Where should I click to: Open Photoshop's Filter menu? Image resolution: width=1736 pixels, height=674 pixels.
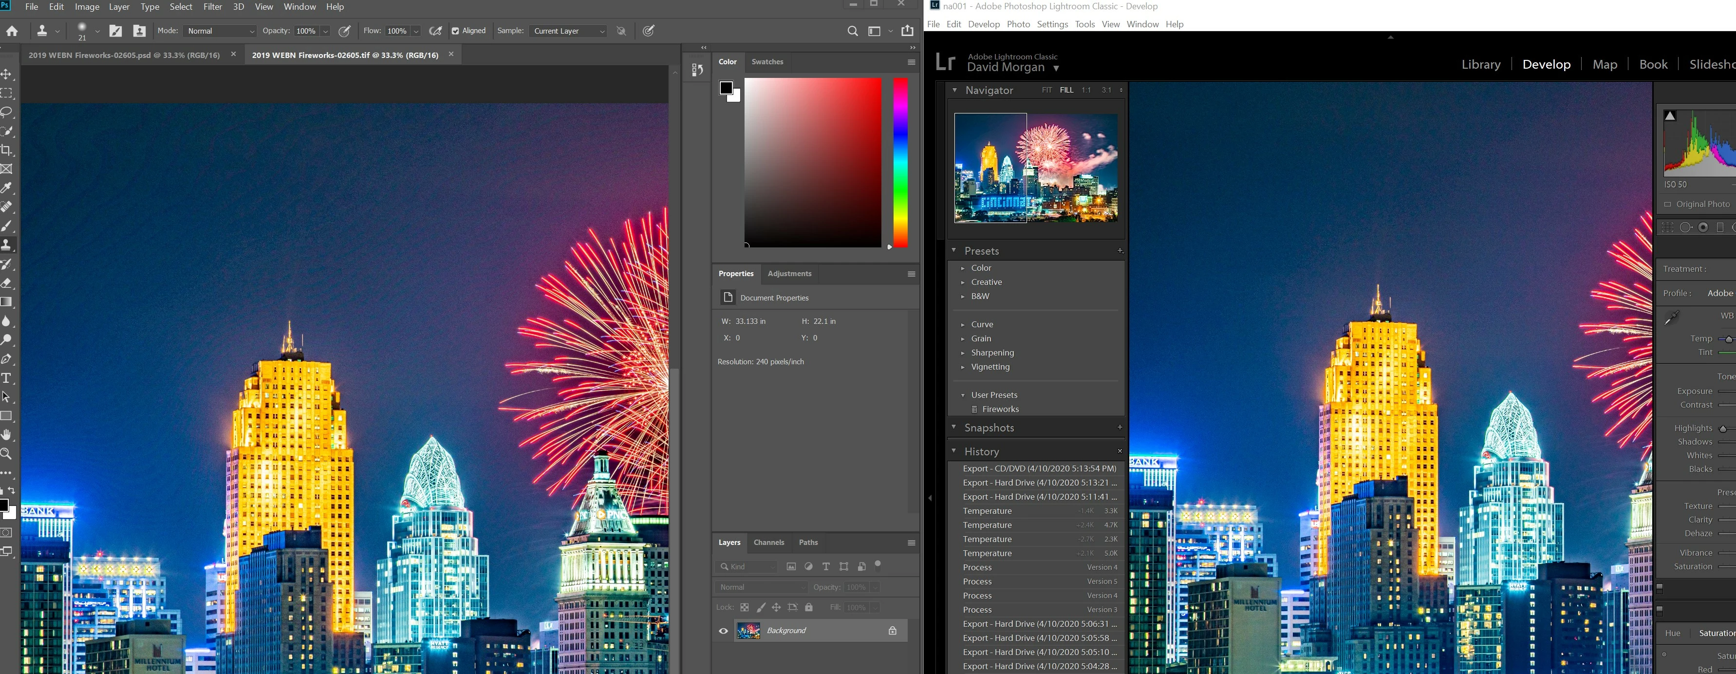pos(212,7)
